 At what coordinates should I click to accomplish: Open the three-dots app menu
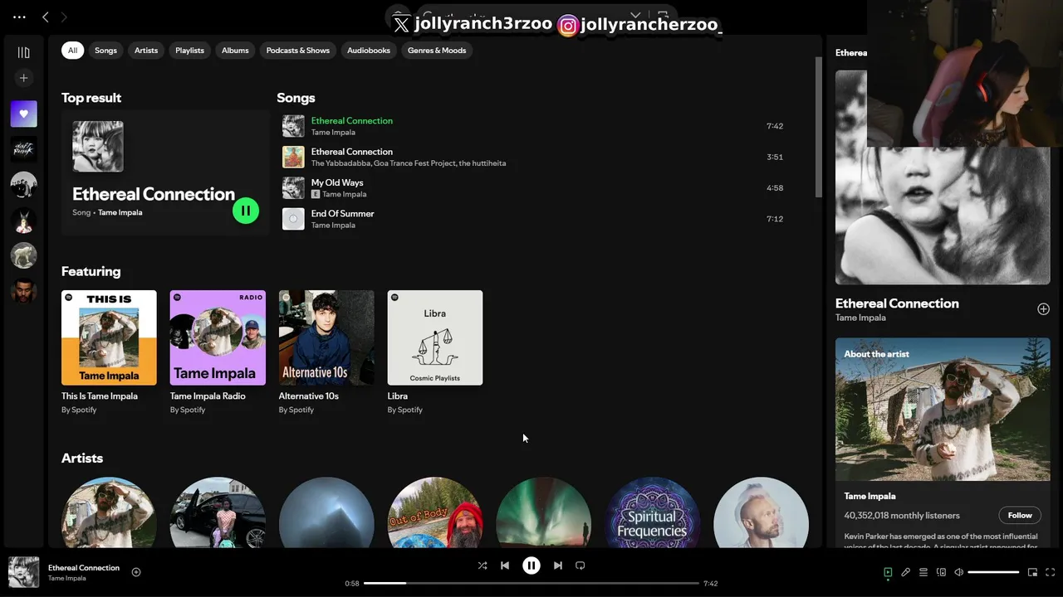click(x=19, y=17)
